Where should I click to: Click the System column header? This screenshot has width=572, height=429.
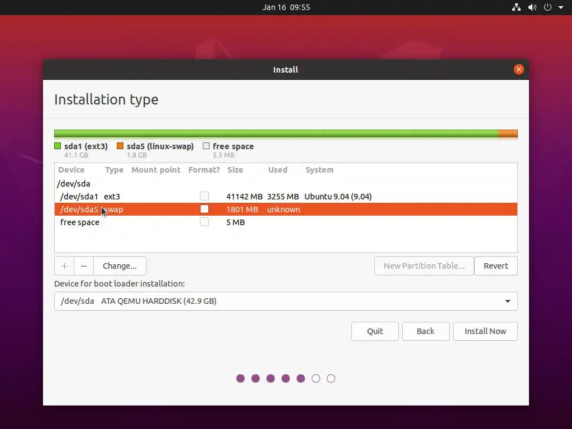[320, 170]
